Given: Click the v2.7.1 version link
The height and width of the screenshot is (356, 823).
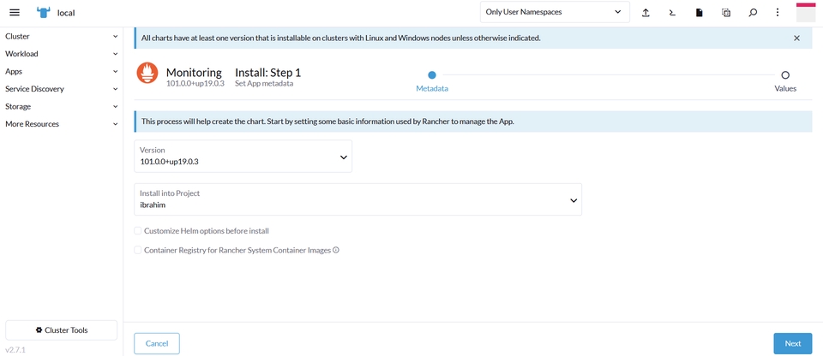Looking at the screenshot, I should coord(15,350).
